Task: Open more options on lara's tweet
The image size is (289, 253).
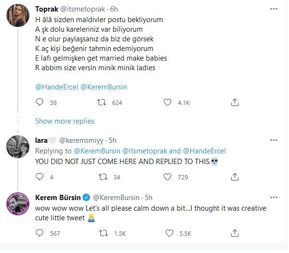Action: click(274, 140)
